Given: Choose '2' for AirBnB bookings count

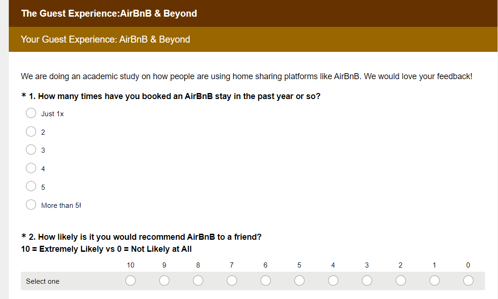Looking at the screenshot, I should 31,132.
